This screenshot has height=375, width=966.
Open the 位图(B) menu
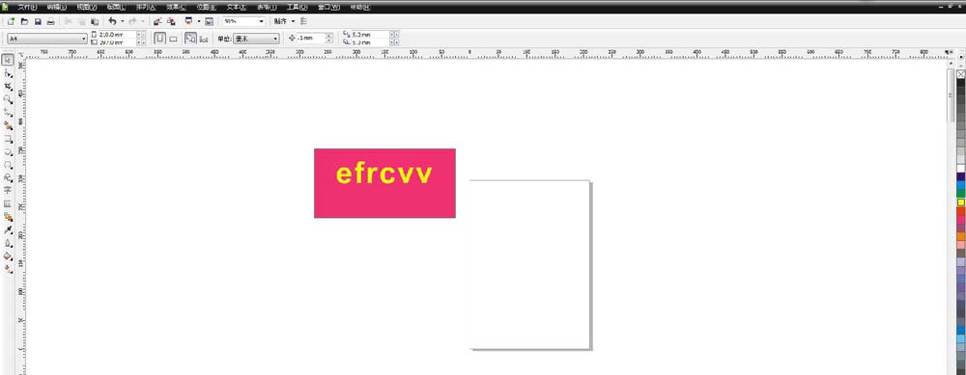206,7
